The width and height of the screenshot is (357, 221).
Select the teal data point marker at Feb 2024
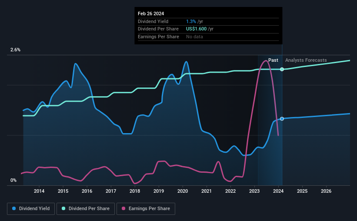point(282,69)
